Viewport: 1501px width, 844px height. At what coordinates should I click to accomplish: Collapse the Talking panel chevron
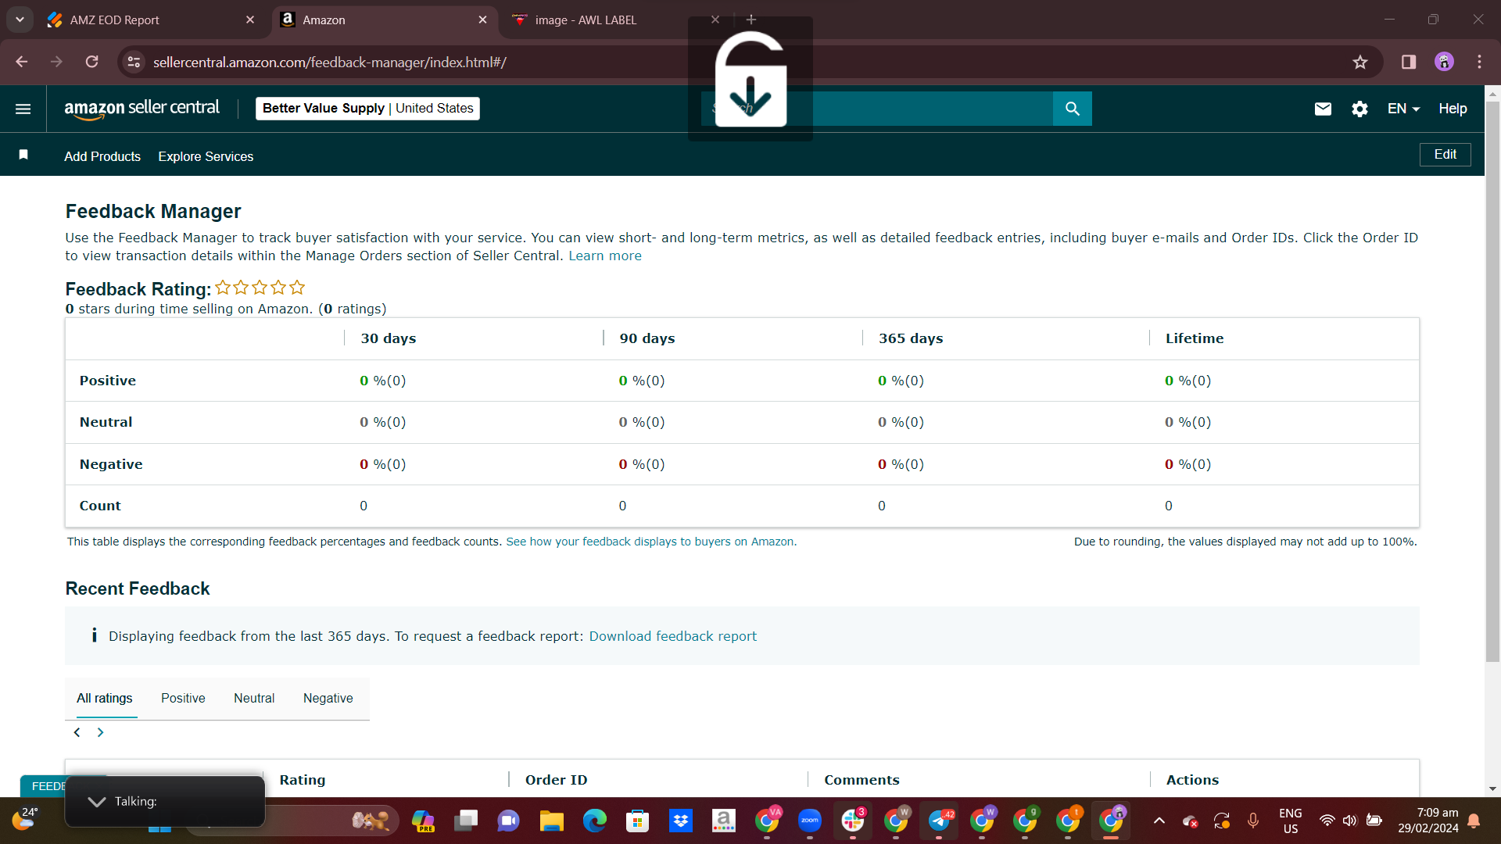97,802
